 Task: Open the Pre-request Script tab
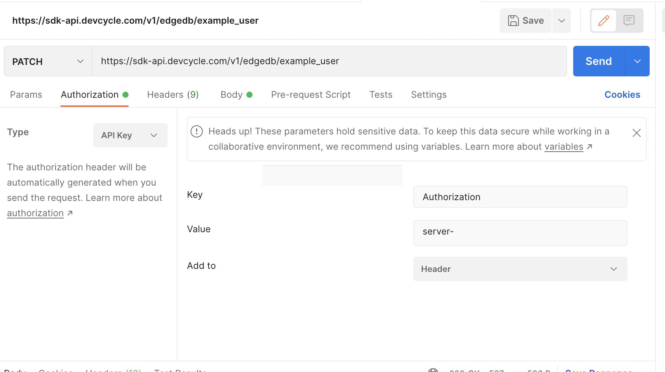click(311, 95)
